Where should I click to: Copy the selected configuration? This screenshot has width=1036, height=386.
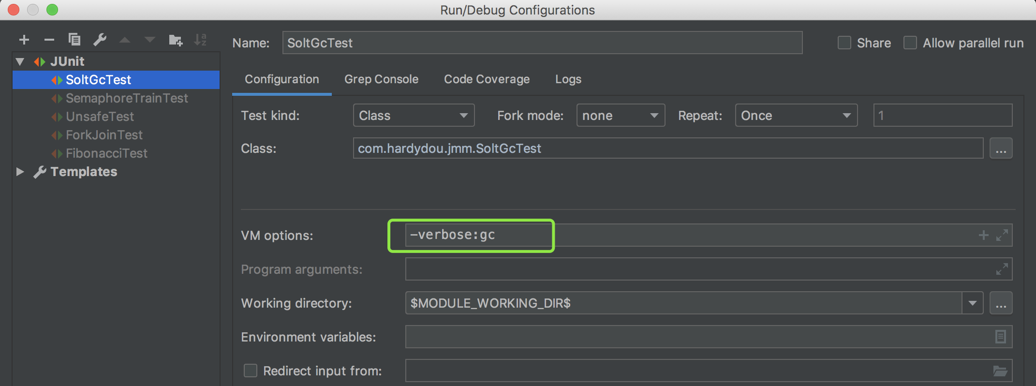[x=74, y=40]
